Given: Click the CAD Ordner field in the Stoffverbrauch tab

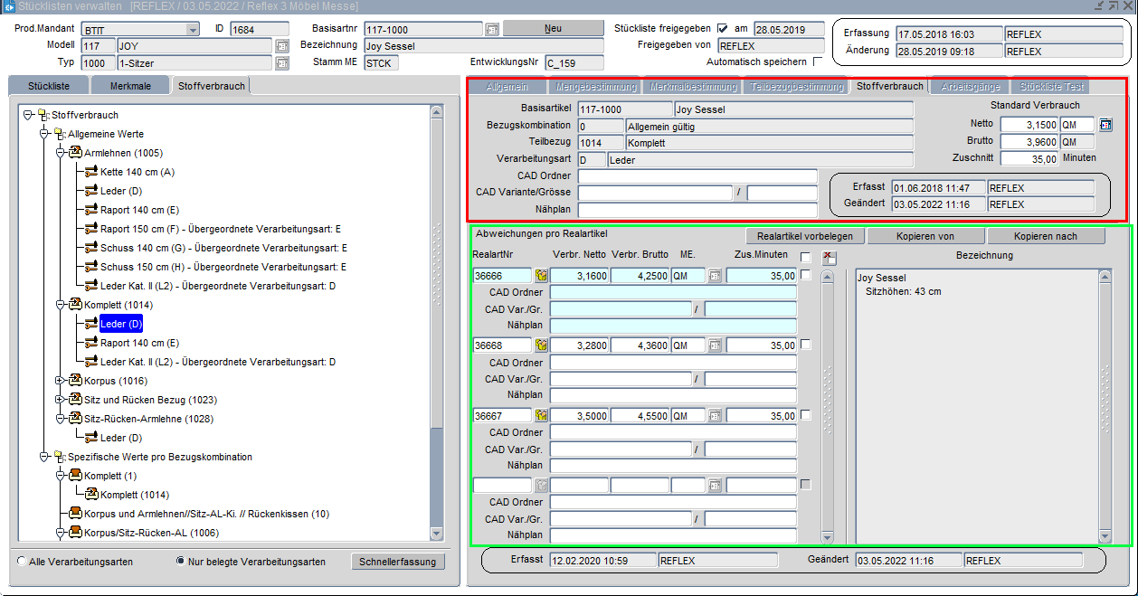Looking at the screenshot, I should click(x=697, y=176).
